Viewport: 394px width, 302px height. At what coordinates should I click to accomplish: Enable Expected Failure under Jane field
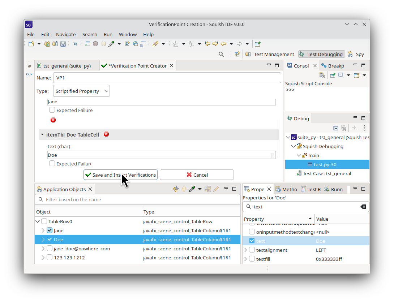[52, 110]
